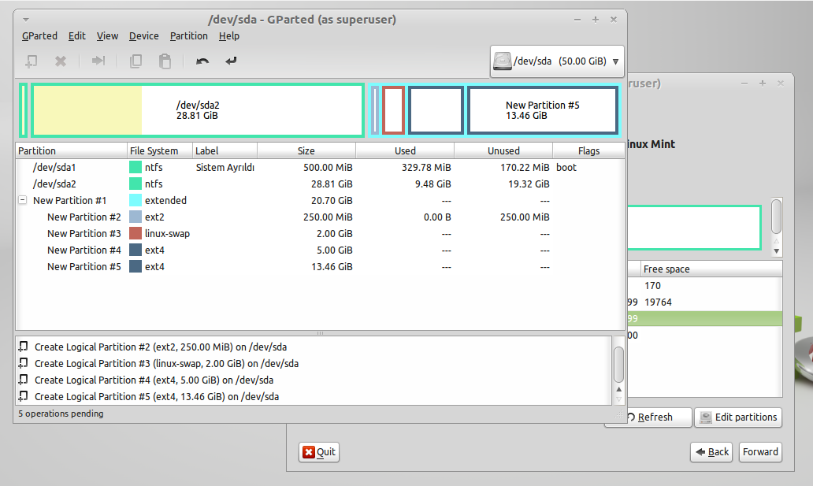Click the pending operations pane scrollbar
The height and width of the screenshot is (486, 813).
coord(618,365)
